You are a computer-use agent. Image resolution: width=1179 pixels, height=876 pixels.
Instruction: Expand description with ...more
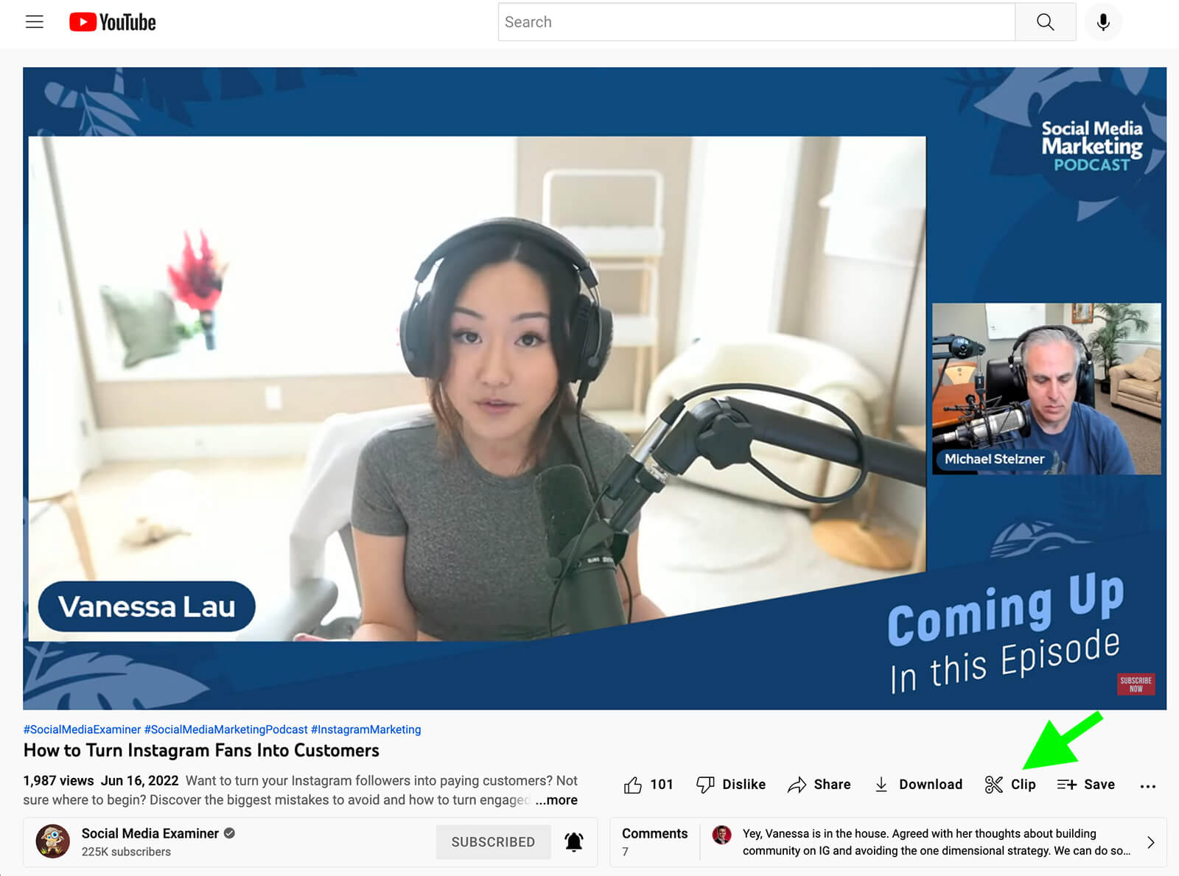click(x=556, y=800)
